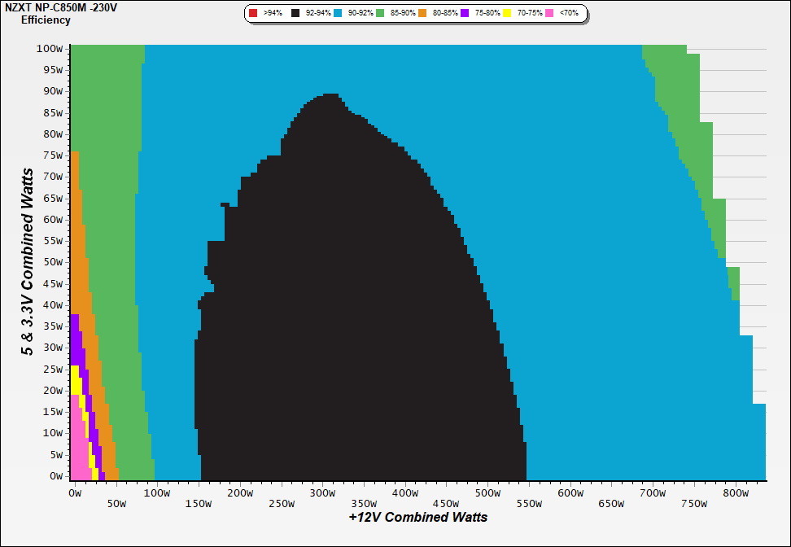Image resolution: width=791 pixels, height=547 pixels.
Task: Click the "<70%" legend label text
Action: (568, 14)
